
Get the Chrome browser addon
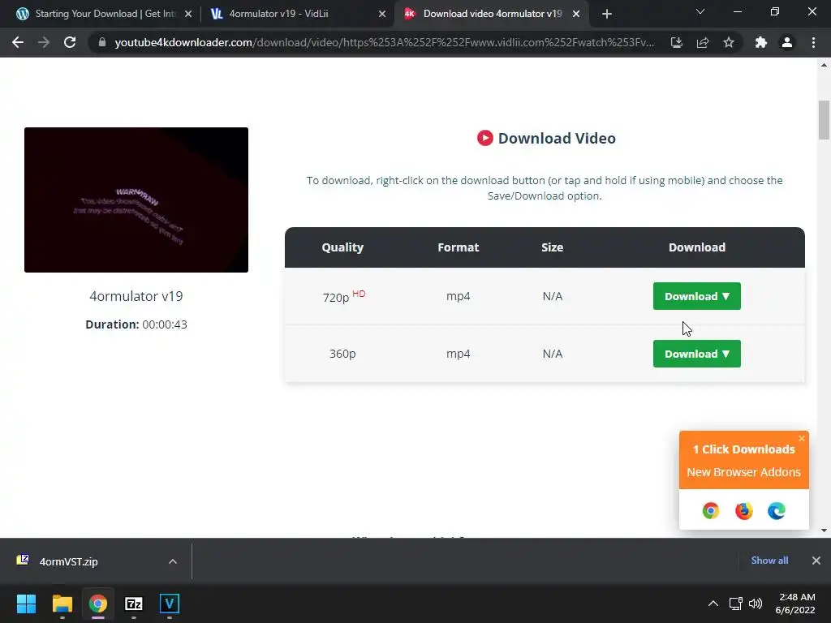click(711, 511)
